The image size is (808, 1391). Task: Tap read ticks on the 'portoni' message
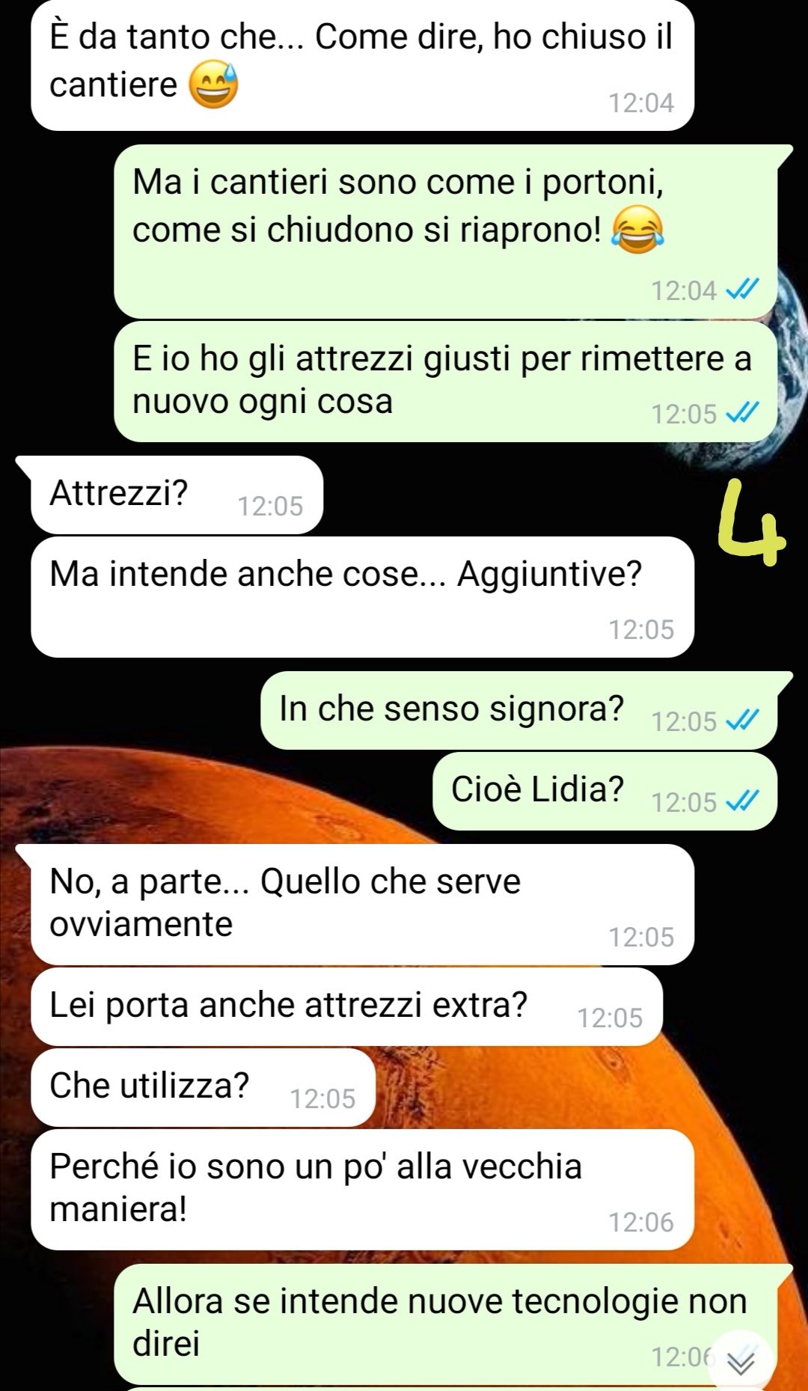pyautogui.click(x=742, y=290)
